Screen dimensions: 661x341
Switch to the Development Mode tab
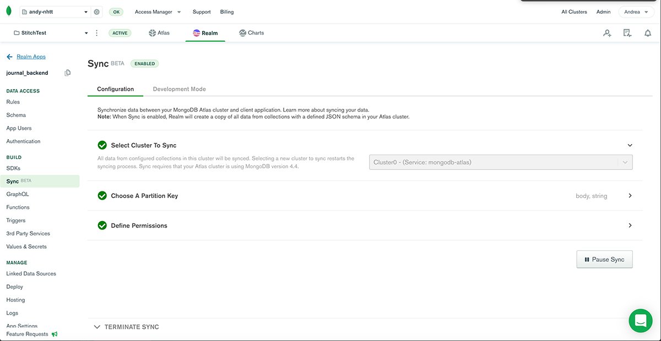point(179,89)
